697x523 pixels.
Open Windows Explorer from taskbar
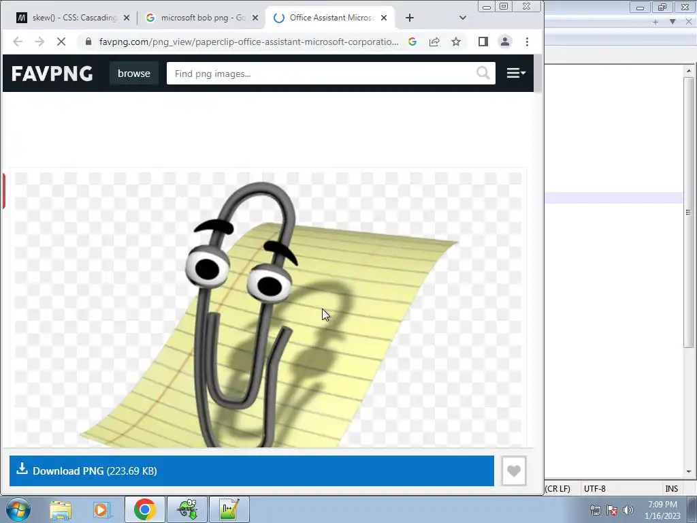coord(61,509)
